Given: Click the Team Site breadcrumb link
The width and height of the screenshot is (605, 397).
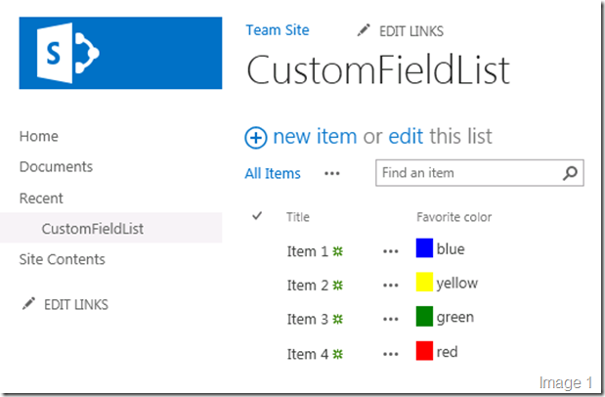Looking at the screenshot, I should tap(277, 30).
